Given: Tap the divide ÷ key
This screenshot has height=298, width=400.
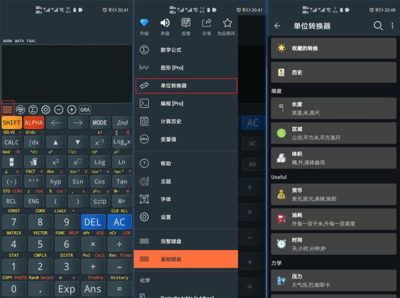Looking at the screenshot, I should pos(119,245).
